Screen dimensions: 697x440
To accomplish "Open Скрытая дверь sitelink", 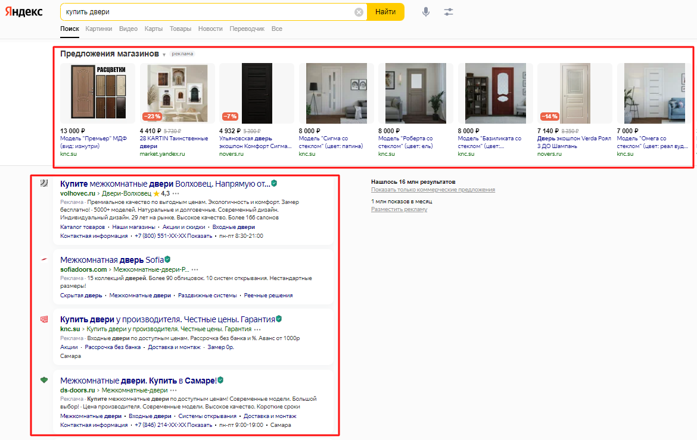I will pos(81,296).
